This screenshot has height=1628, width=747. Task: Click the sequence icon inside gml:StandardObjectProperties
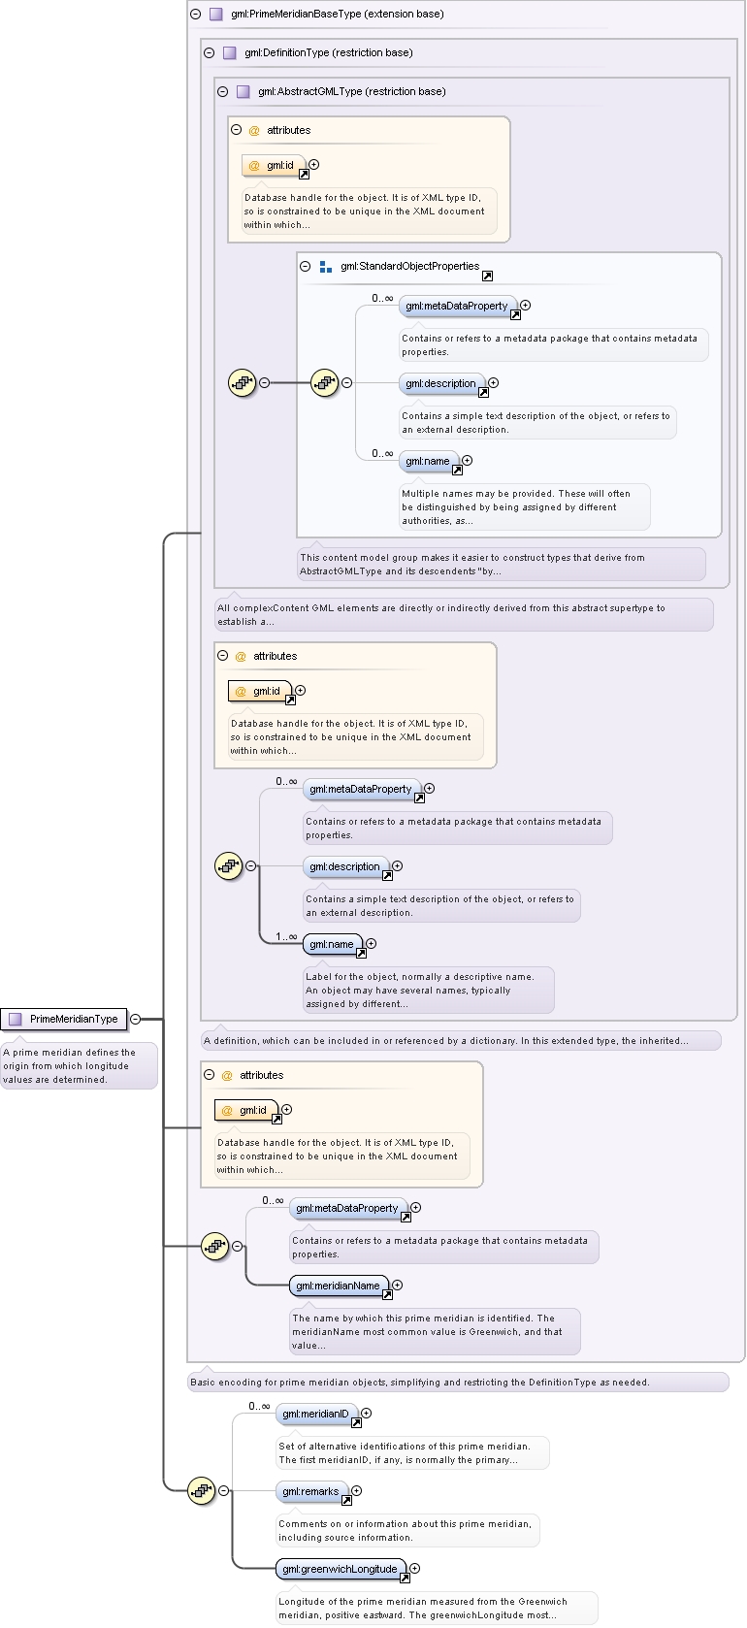click(x=324, y=382)
